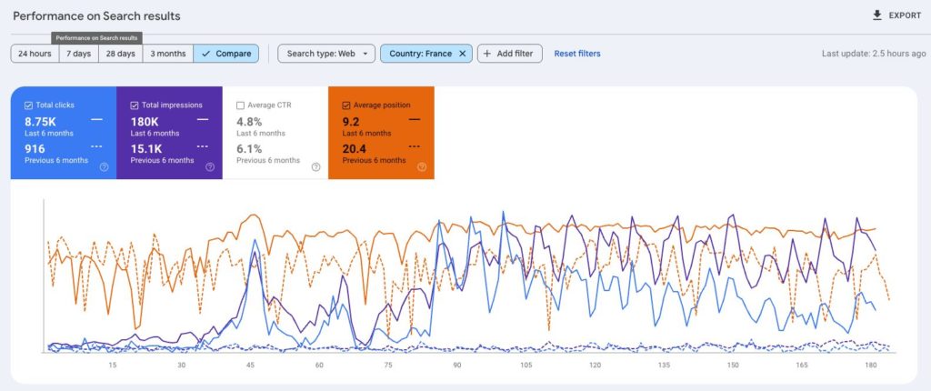
Task: Toggle the Average position checkbox
Action: 346,105
